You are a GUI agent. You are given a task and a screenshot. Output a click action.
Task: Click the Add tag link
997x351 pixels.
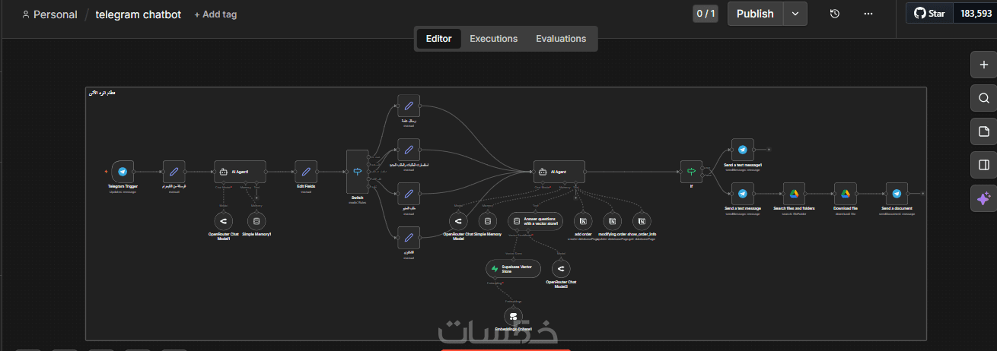tap(215, 14)
